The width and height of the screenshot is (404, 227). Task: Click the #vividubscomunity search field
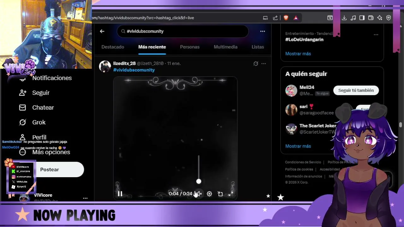click(x=183, y=31)
